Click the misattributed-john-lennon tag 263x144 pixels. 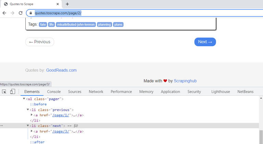(76, 25)
